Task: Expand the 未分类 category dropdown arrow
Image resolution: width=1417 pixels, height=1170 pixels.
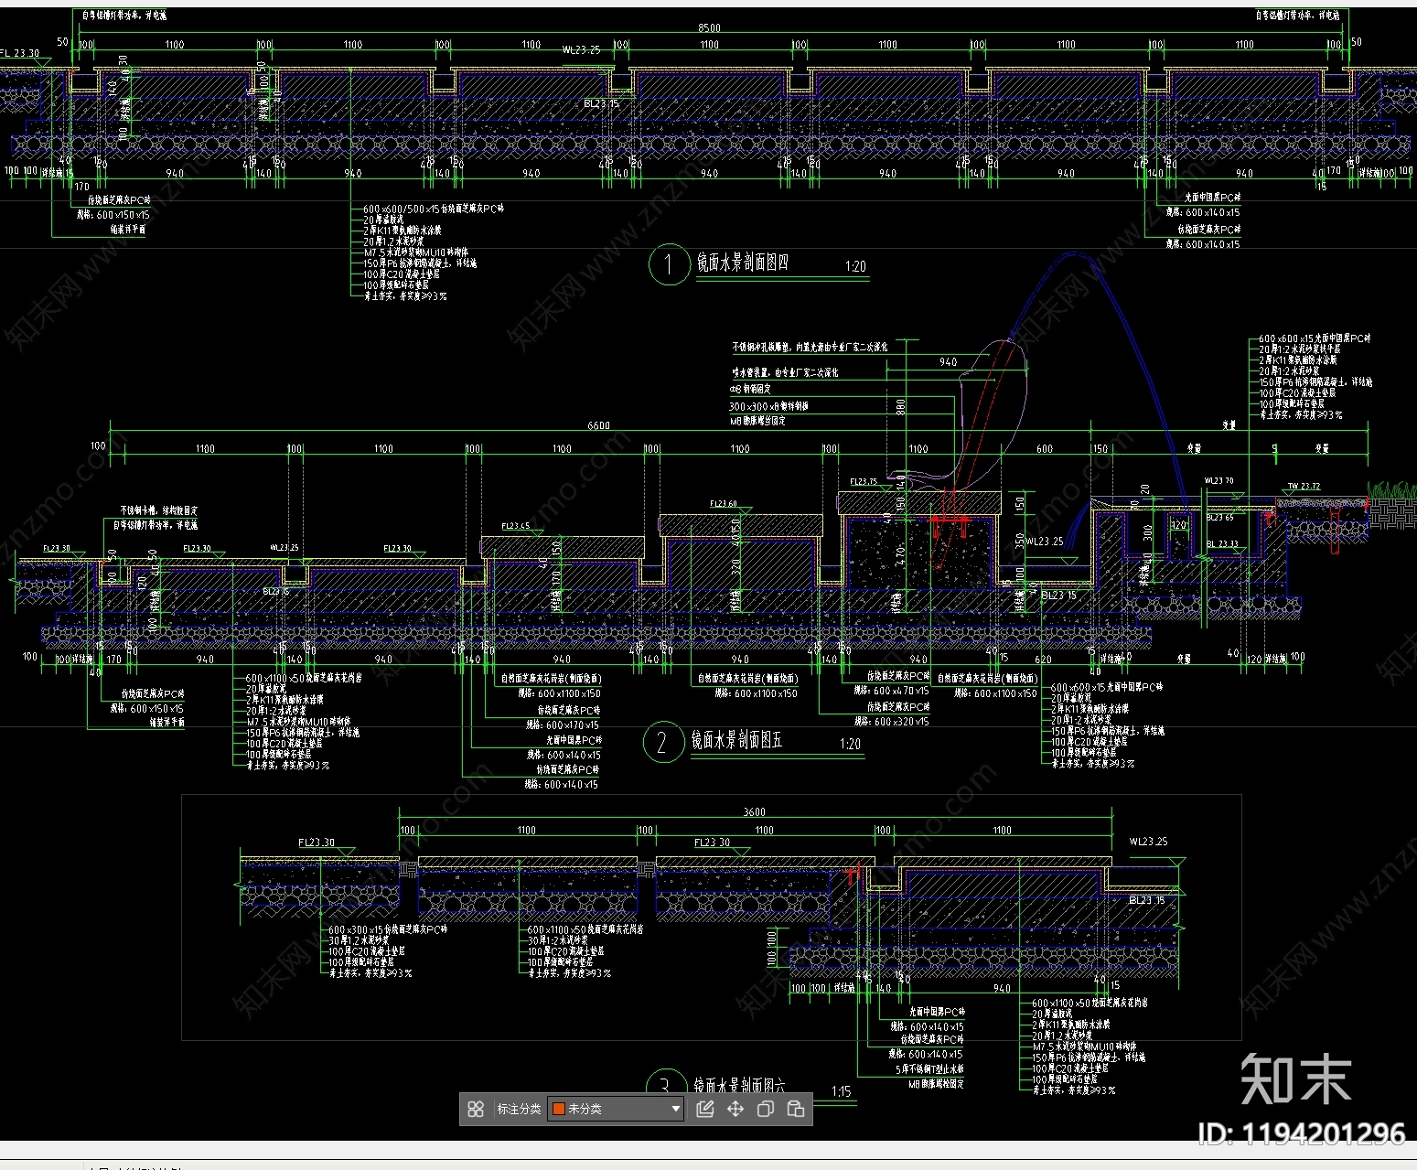Action: 676,1109
